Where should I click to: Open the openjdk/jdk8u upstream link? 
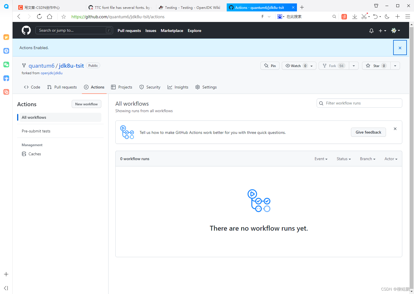coord(51,73)
